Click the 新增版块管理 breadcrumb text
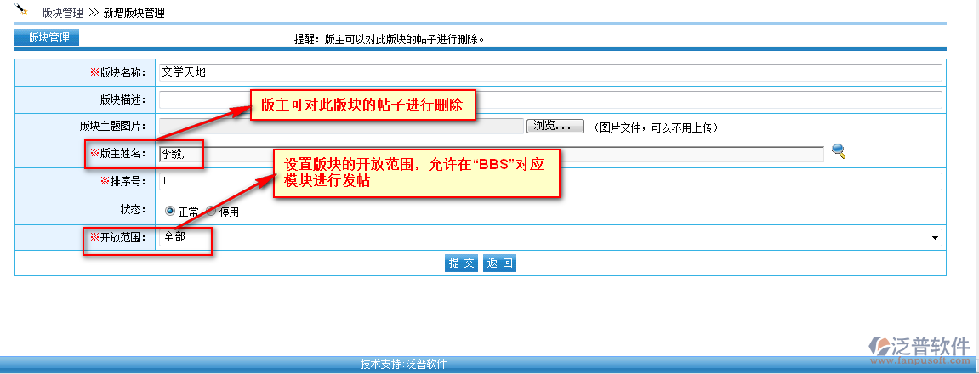 (134, 13)
